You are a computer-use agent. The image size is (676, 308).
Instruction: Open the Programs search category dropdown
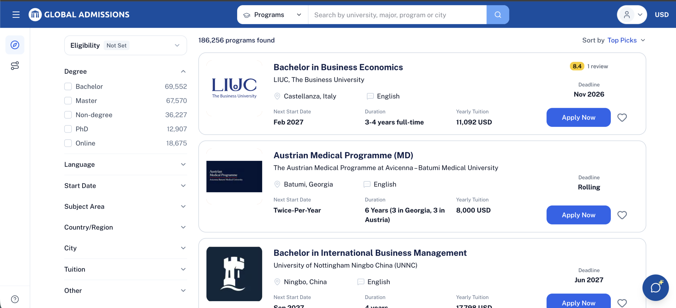273,15
